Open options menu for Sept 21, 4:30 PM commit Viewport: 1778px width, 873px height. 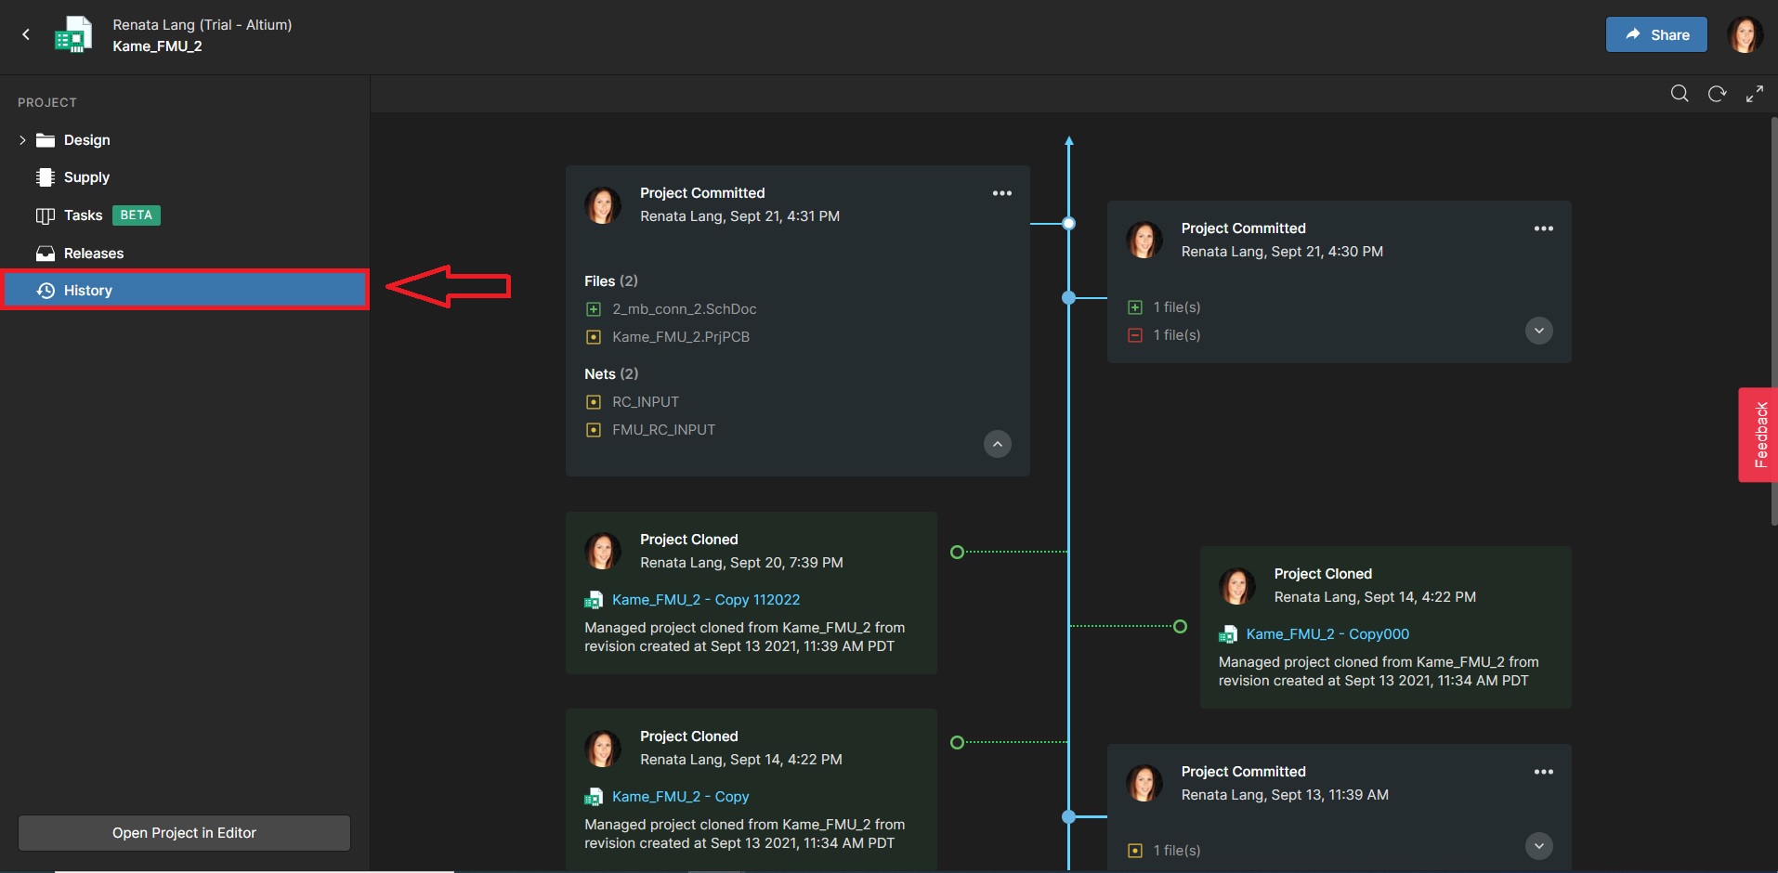point(1543,228)
